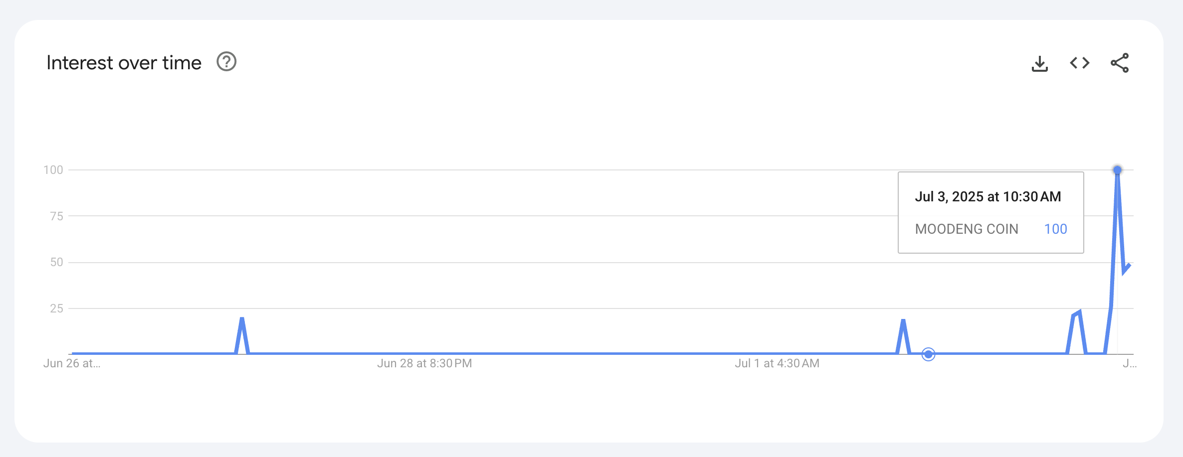Screen dimensions: 1183x457
Task: Click the 25 y-axis label
Action: tap(56, 308)
